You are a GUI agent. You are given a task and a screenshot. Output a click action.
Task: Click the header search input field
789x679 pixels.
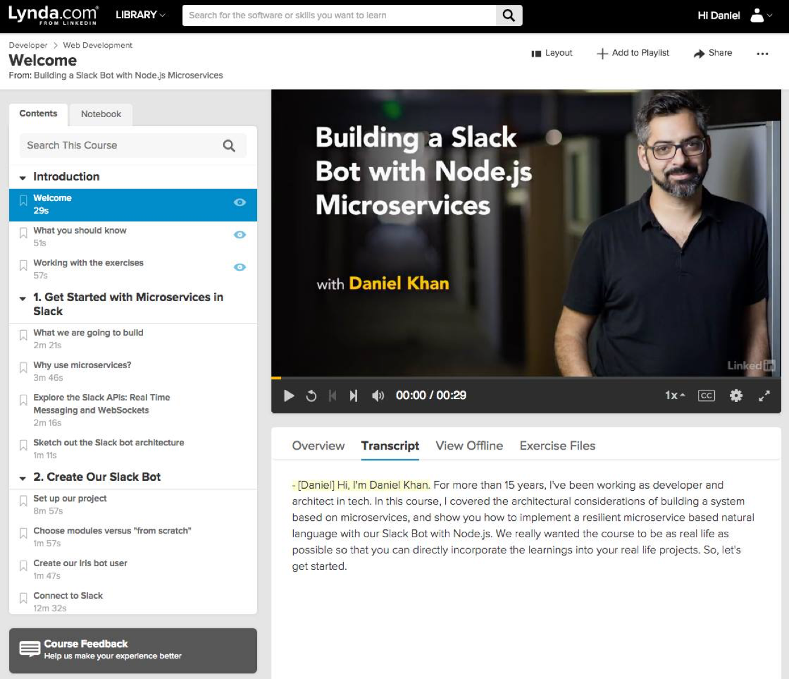[x=339, y=15]
